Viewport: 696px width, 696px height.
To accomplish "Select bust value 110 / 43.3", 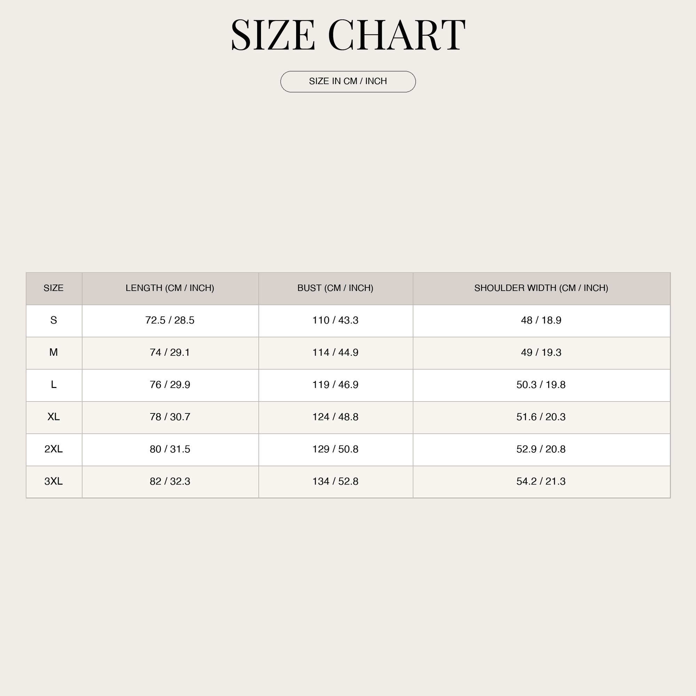I will coord(335,320).
